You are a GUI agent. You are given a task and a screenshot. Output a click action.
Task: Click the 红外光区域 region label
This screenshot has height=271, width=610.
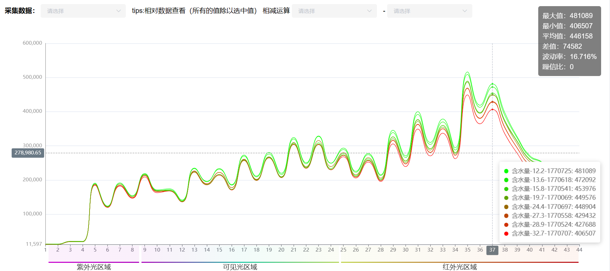tap(460, 267)
